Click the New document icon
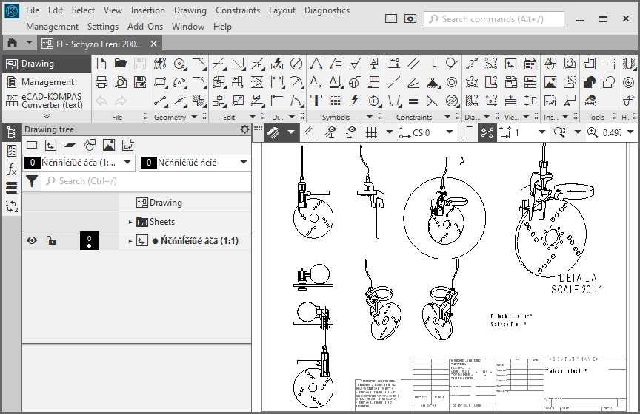This screenshot has height=414, width=640. click(x=102, y=64)
